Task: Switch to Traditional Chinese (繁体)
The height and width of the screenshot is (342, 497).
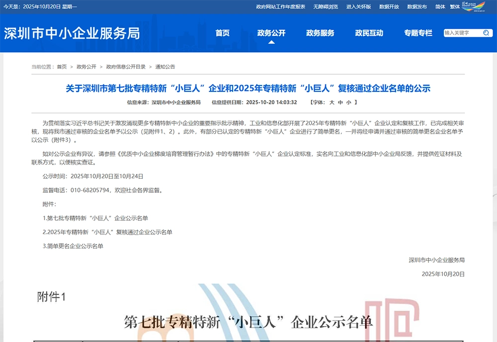Action: coord(455,6)
